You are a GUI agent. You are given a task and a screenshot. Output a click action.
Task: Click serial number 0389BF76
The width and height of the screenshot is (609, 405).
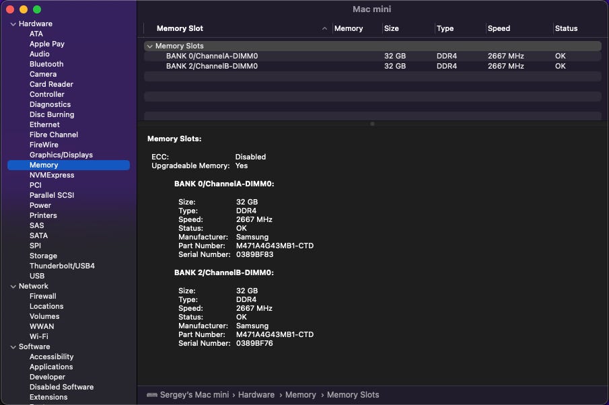[255, 344]
